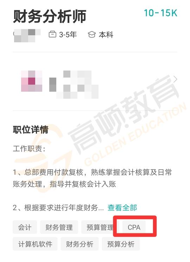
Task: Click the 本科 education requirement text
Action: (106, 35)
